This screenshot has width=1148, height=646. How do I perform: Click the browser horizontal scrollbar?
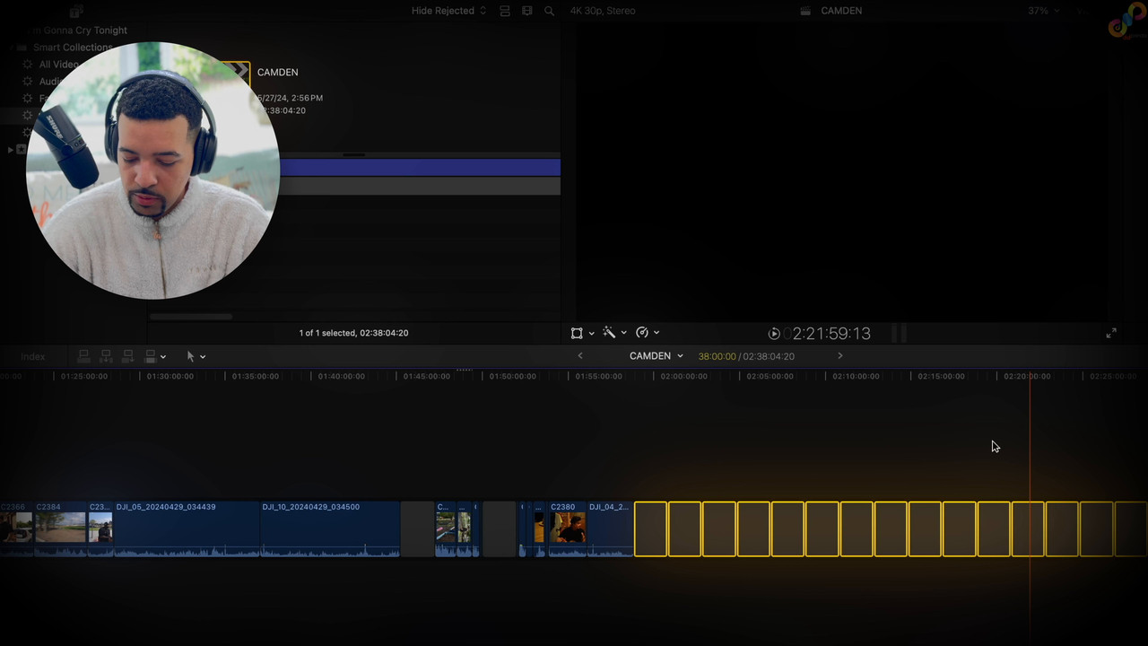pos(190,317)
